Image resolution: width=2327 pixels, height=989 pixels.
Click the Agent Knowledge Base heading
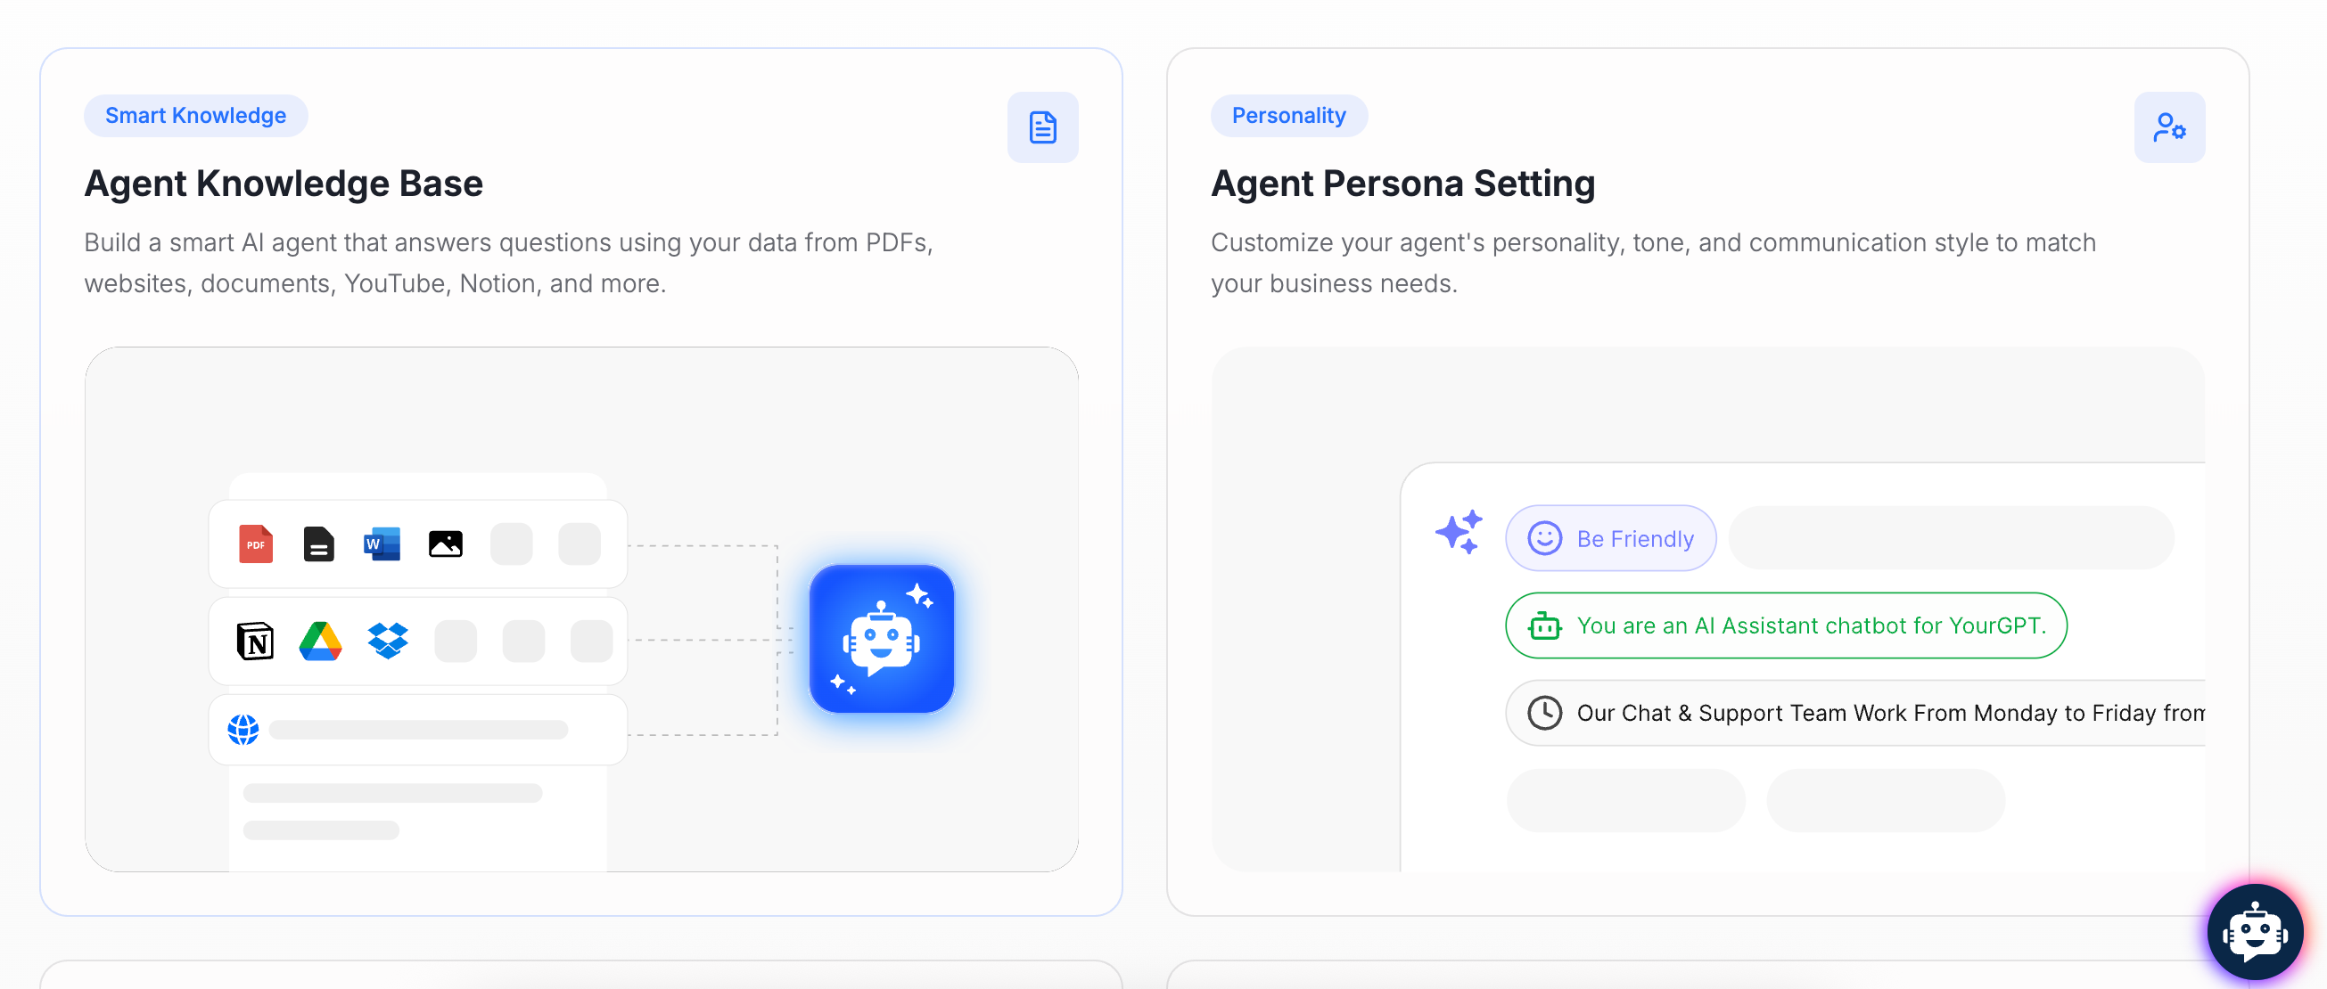pyautogui.click(x=284, y=184)
